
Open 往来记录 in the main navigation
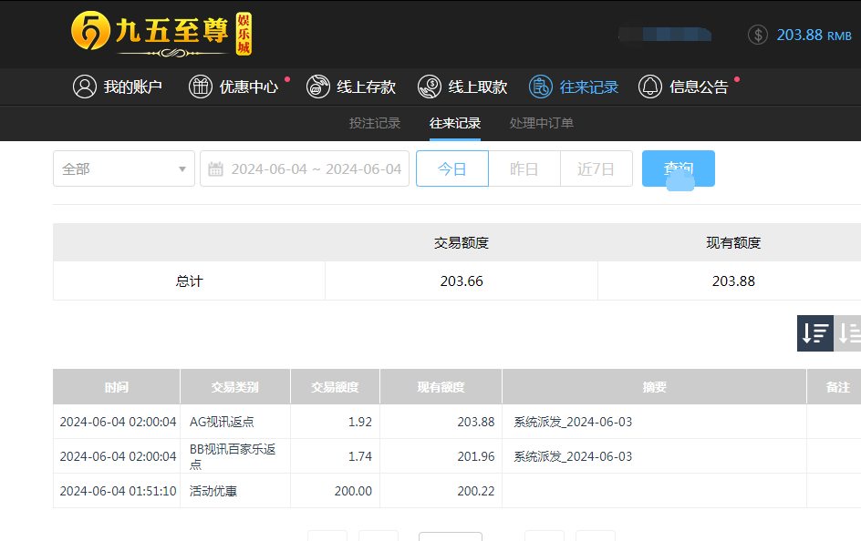[588, 87]
